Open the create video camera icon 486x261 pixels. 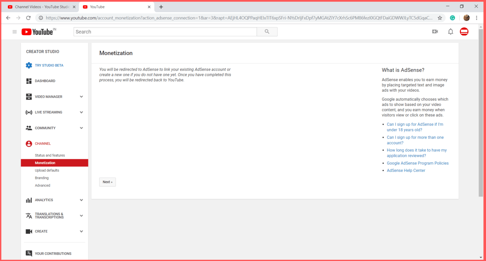tap(435, 32)
